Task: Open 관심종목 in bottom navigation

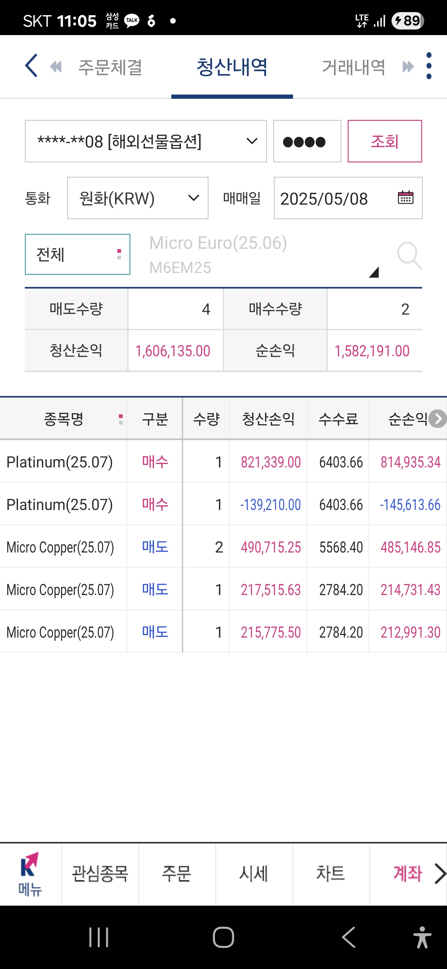Action: (100, 874)
